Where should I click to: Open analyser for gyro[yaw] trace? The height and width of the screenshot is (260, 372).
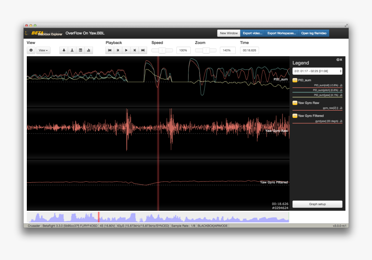click(x=341, y=122)
